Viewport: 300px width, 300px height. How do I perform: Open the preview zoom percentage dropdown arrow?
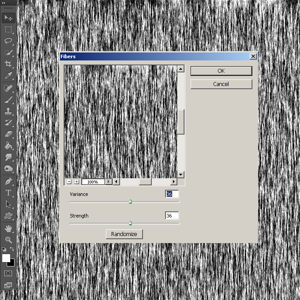click(x=109, y=181)
